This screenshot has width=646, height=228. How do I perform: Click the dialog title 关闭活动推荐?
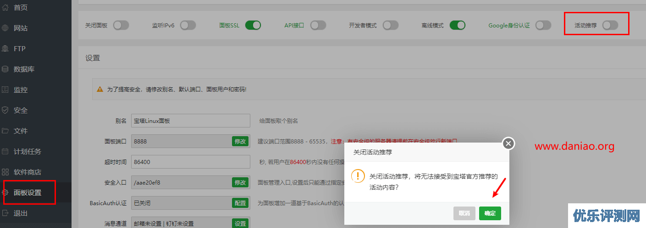(x=373, y=152)
